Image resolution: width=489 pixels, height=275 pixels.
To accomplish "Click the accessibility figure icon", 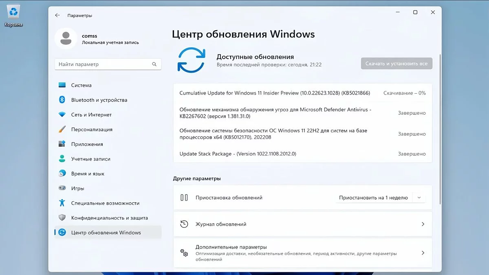I will [x=62, y=203].
